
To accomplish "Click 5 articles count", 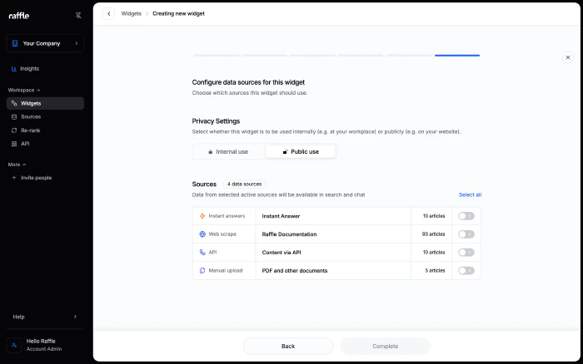I will point(435,270).
